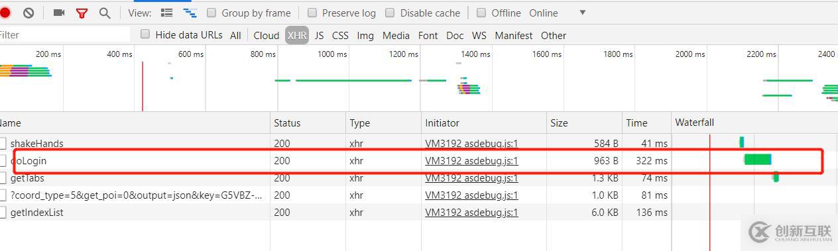
Task: Open the search magnifier
Action: point(105,13)
